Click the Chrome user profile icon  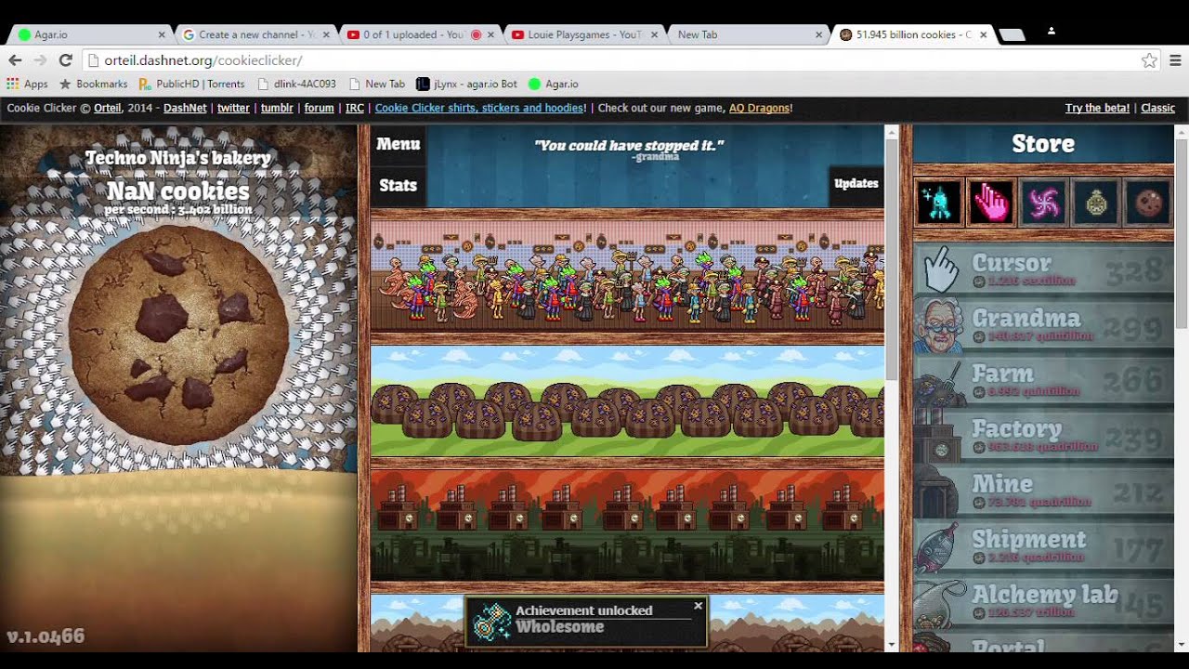point(1051,31)
